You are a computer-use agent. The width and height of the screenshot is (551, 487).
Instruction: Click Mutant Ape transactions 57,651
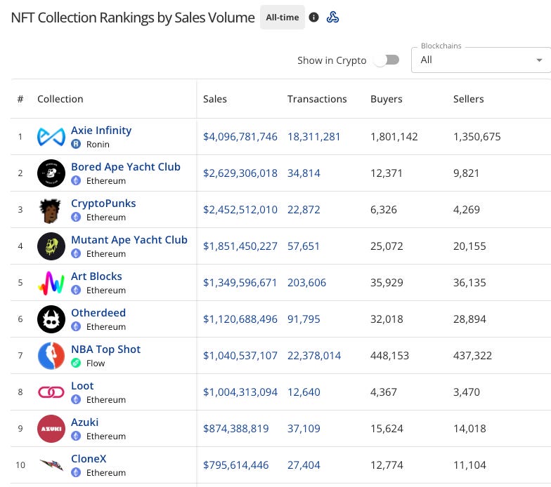304,246
